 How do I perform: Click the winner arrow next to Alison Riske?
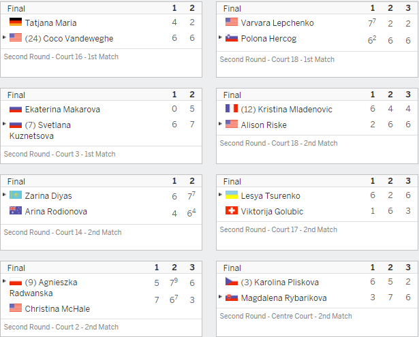(x=220, y=124)
